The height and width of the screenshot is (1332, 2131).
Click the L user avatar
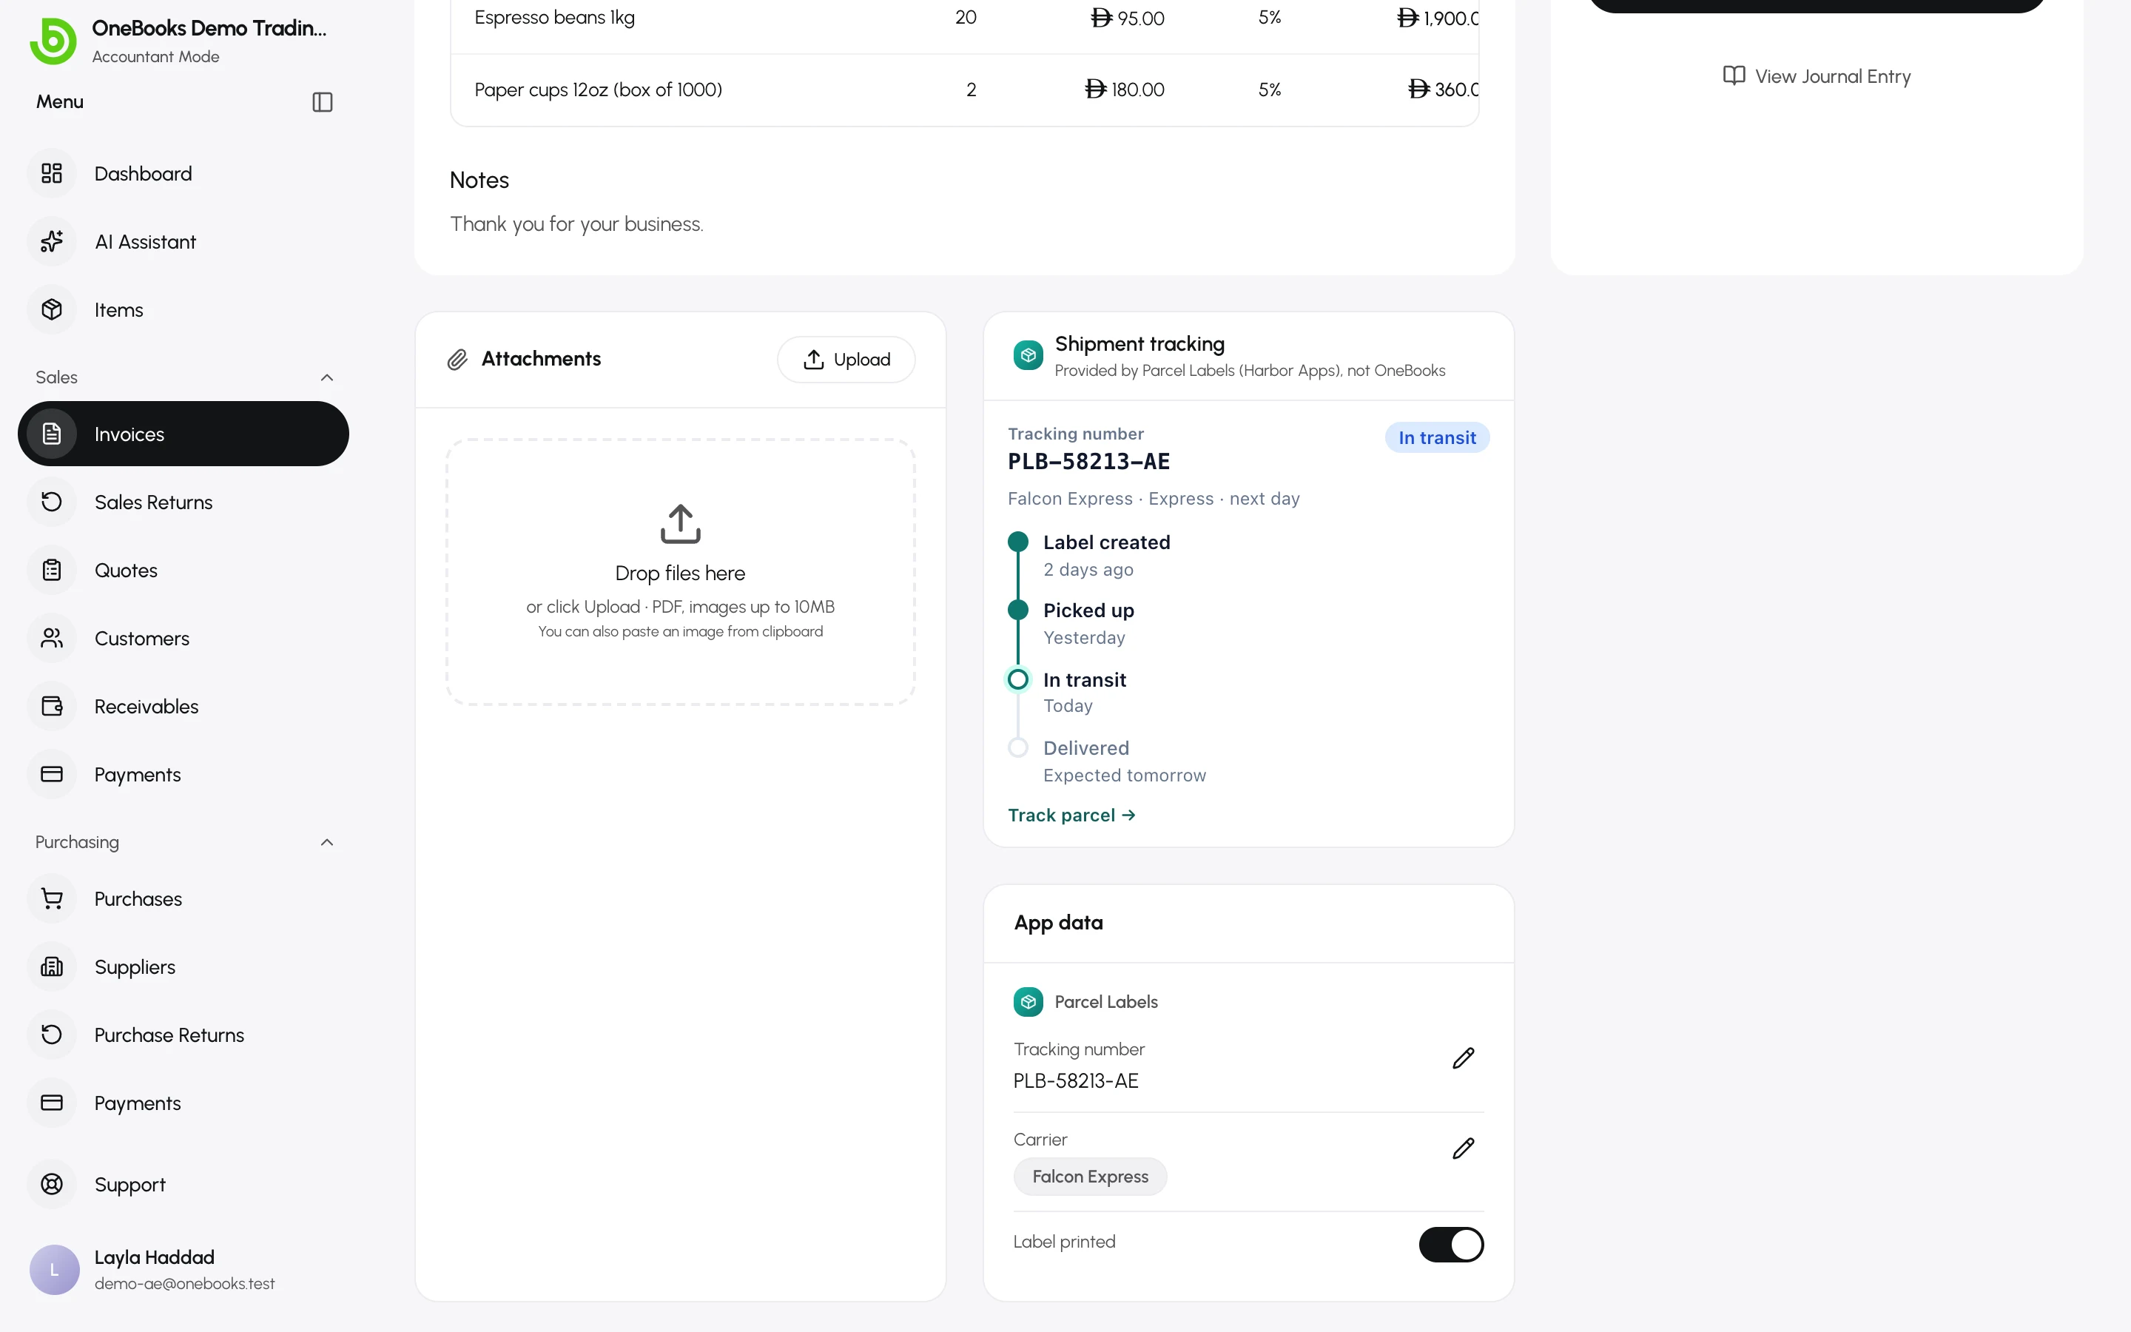(55, 1269)
